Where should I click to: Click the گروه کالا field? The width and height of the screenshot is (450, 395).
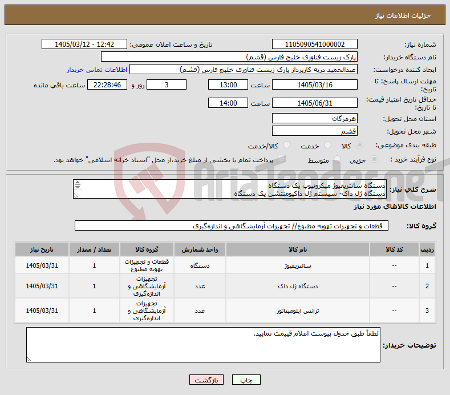point(232,226)
